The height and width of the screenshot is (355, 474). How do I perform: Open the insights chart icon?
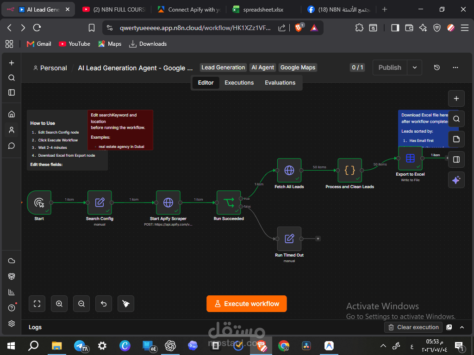coord(12,292)
